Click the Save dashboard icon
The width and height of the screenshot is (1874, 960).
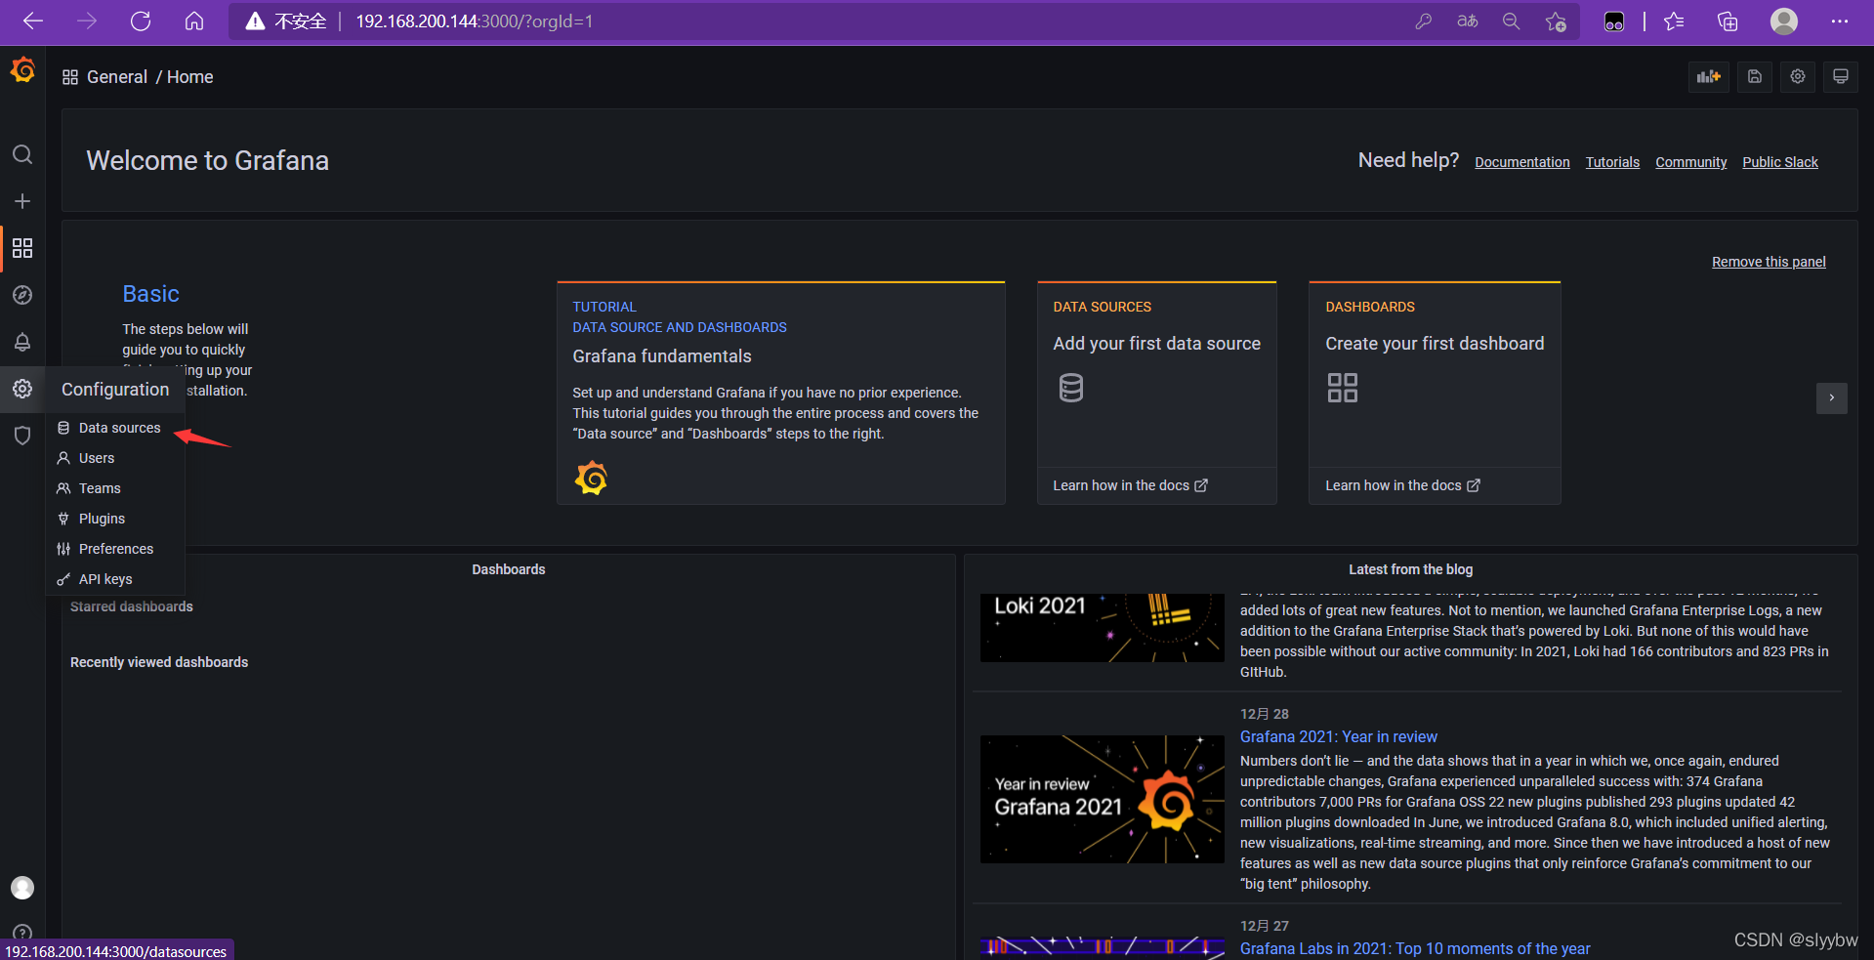point(1755,77)
